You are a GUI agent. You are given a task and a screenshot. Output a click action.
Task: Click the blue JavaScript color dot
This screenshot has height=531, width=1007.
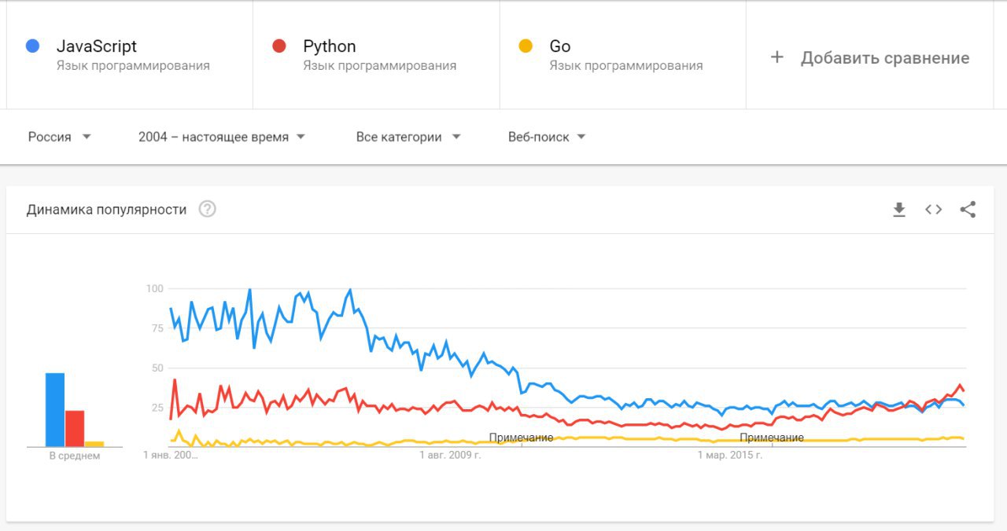[32, 46]
